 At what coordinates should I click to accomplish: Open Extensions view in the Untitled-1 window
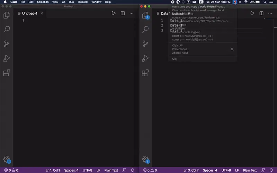pyautogui.click(x=7, y=73)
